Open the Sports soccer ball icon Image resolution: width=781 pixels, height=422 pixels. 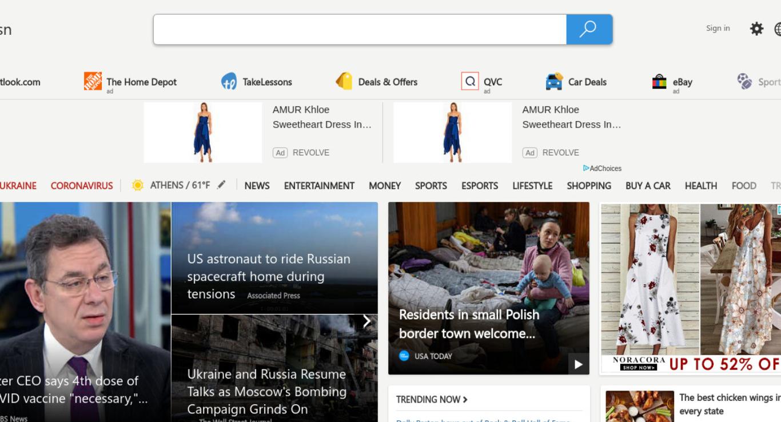[744, 81]
